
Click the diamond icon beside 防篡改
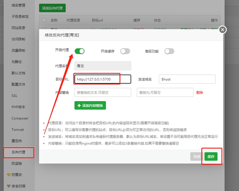click(x=8, y=175)
